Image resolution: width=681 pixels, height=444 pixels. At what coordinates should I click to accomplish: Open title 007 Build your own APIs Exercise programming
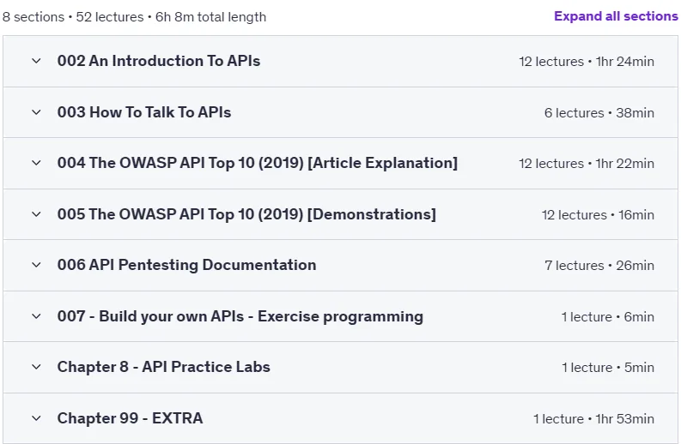tap(240, 316)
